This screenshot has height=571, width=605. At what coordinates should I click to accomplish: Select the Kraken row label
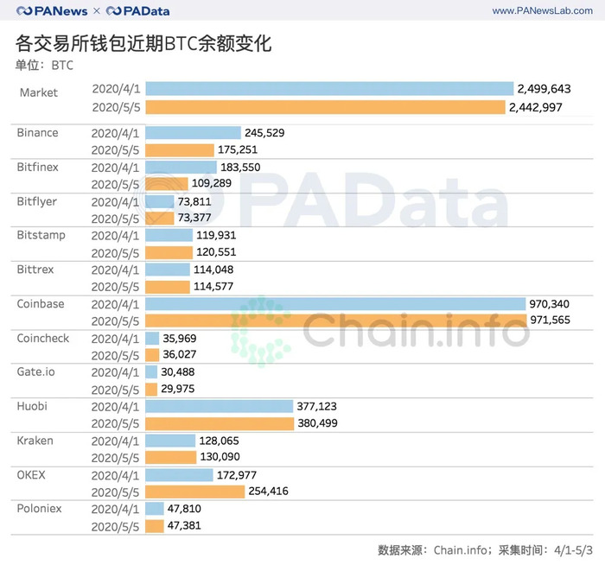coord(35,441)
